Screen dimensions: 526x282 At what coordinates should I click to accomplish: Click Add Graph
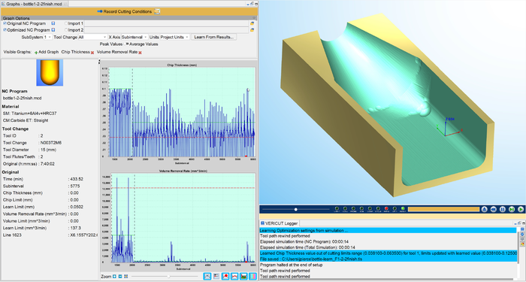(47, 52)
